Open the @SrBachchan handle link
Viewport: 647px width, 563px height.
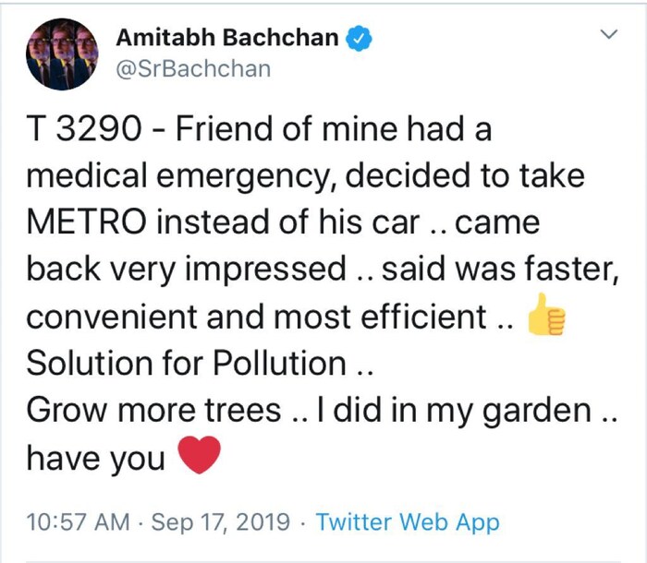tap(193, 69)
